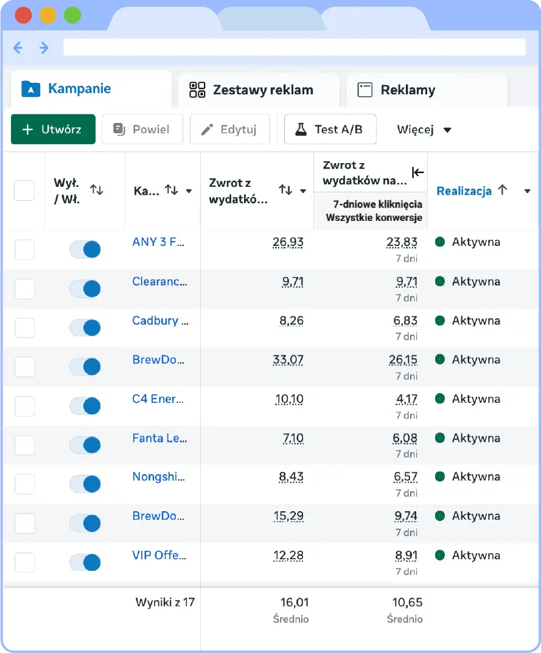This screenshot has width=541, height=653.
Task: Expand the Realizacja column dropdown arrow
Action: 527,191
